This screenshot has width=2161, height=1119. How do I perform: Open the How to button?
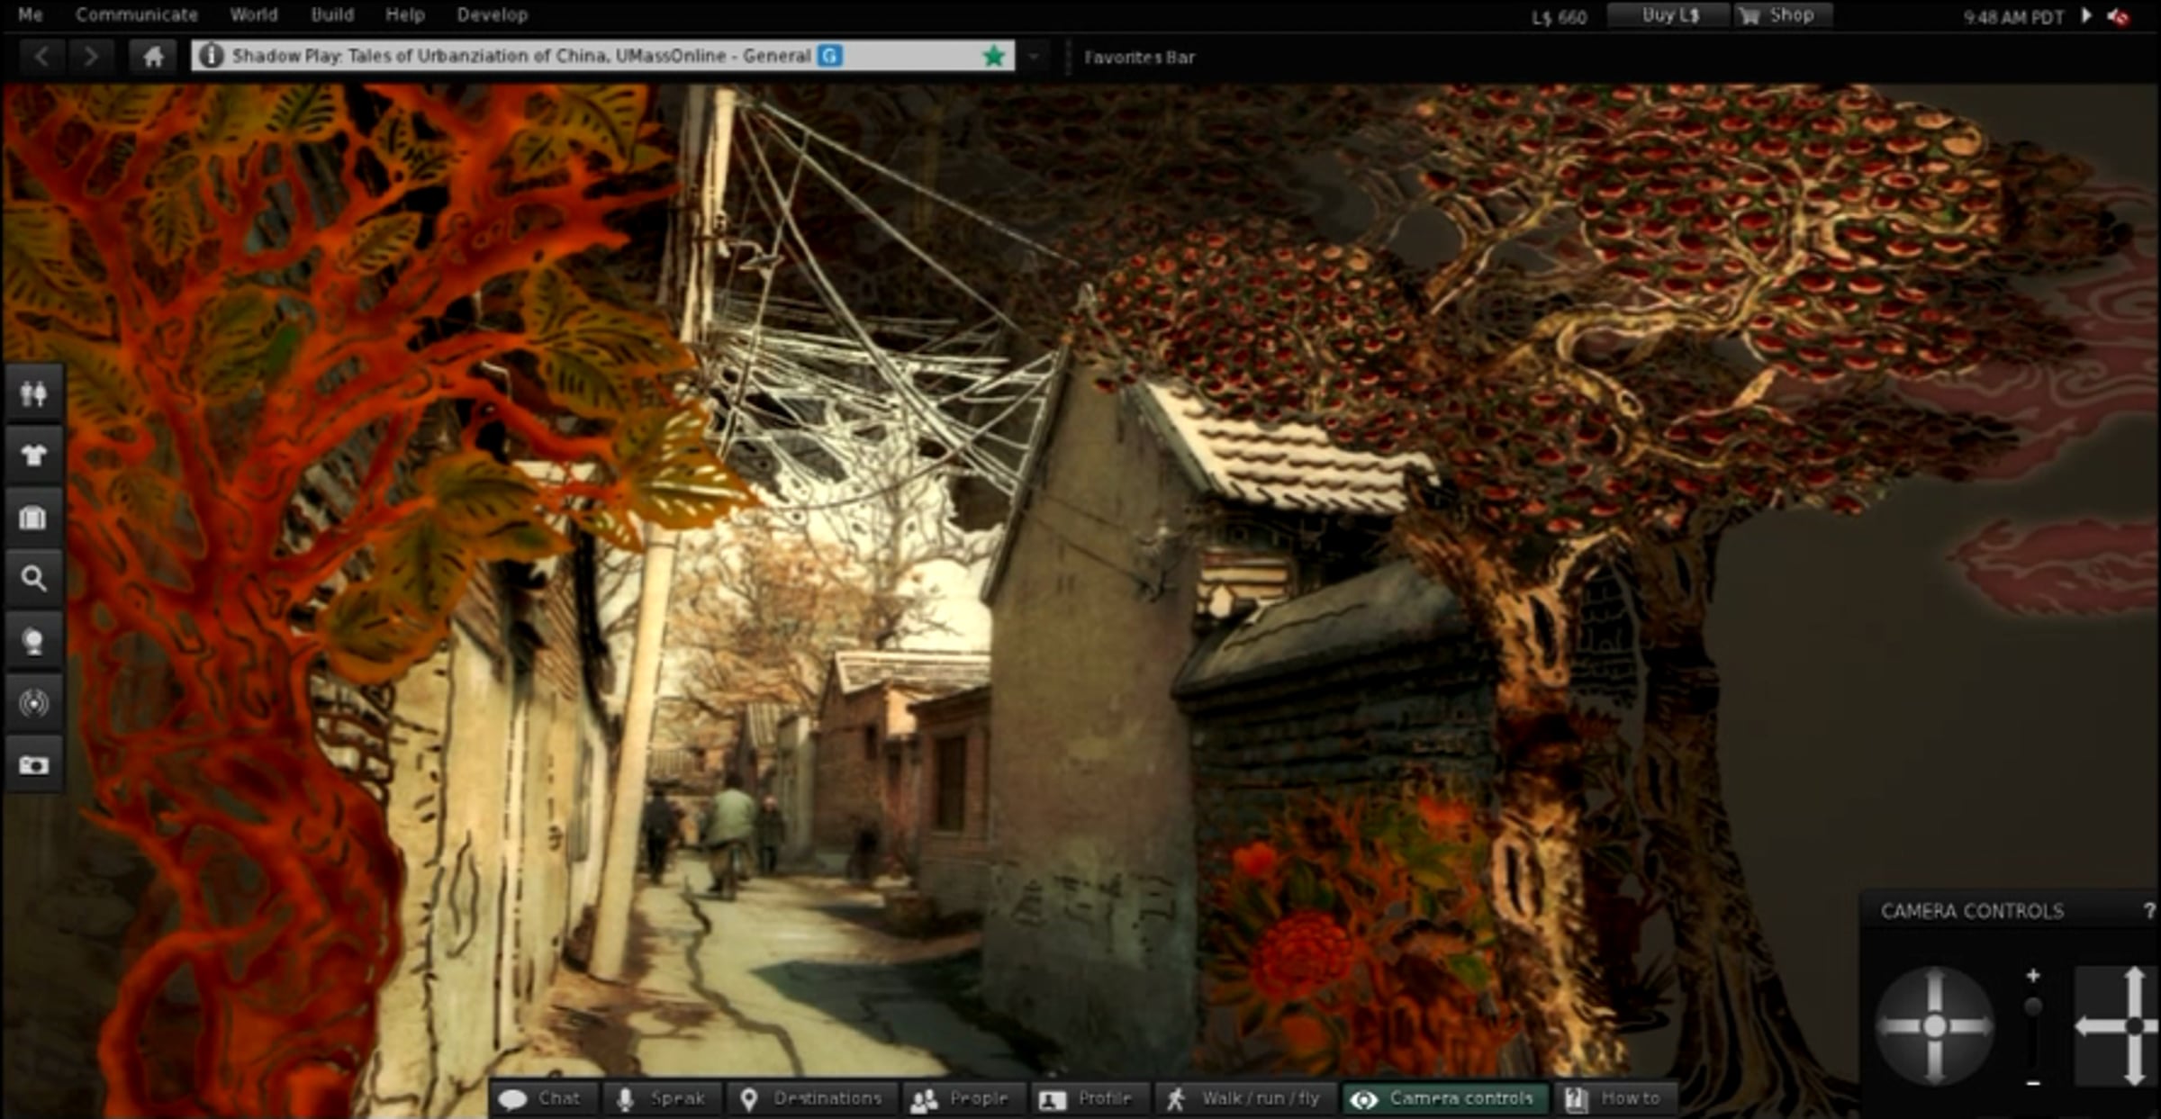pos(1615,1098)
